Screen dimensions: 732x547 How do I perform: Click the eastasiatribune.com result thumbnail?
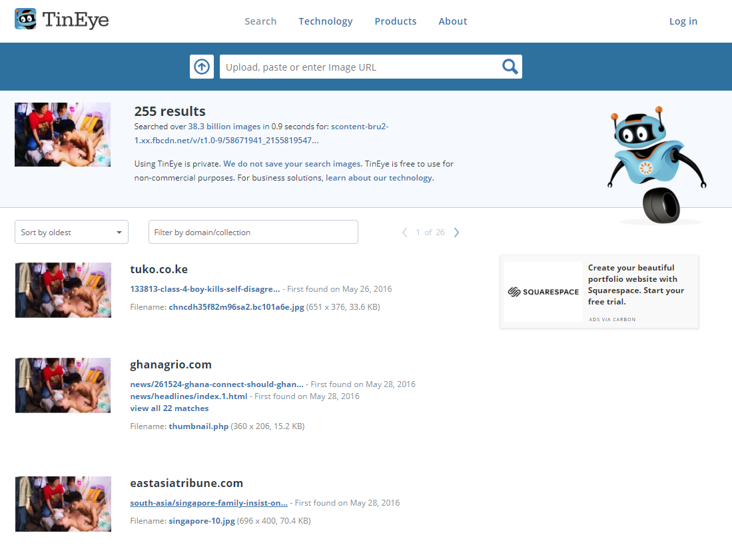pyautogui.click(x=63, y=504)
